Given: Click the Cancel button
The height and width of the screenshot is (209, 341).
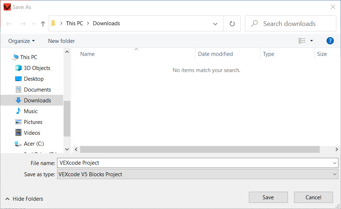Looking at the screenshot, I should [314, 197].
